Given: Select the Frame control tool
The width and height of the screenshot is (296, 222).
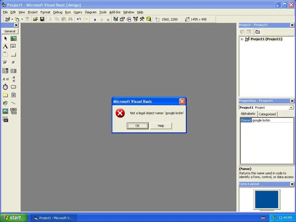Looking at the screenshot, I should coord(5,55).
